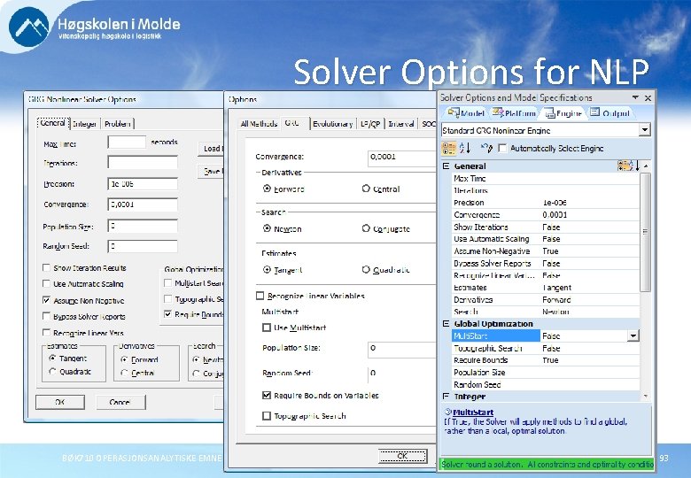Screen dimensions: 691x478
Task: Close the Solver Options and Model Specifications pane
Action: coord(648,97)
